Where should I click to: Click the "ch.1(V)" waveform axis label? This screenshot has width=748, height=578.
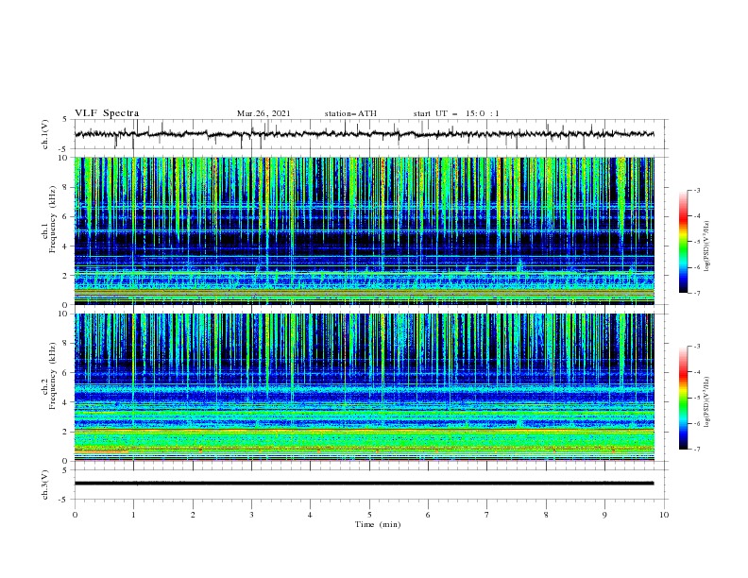[45, 134]
